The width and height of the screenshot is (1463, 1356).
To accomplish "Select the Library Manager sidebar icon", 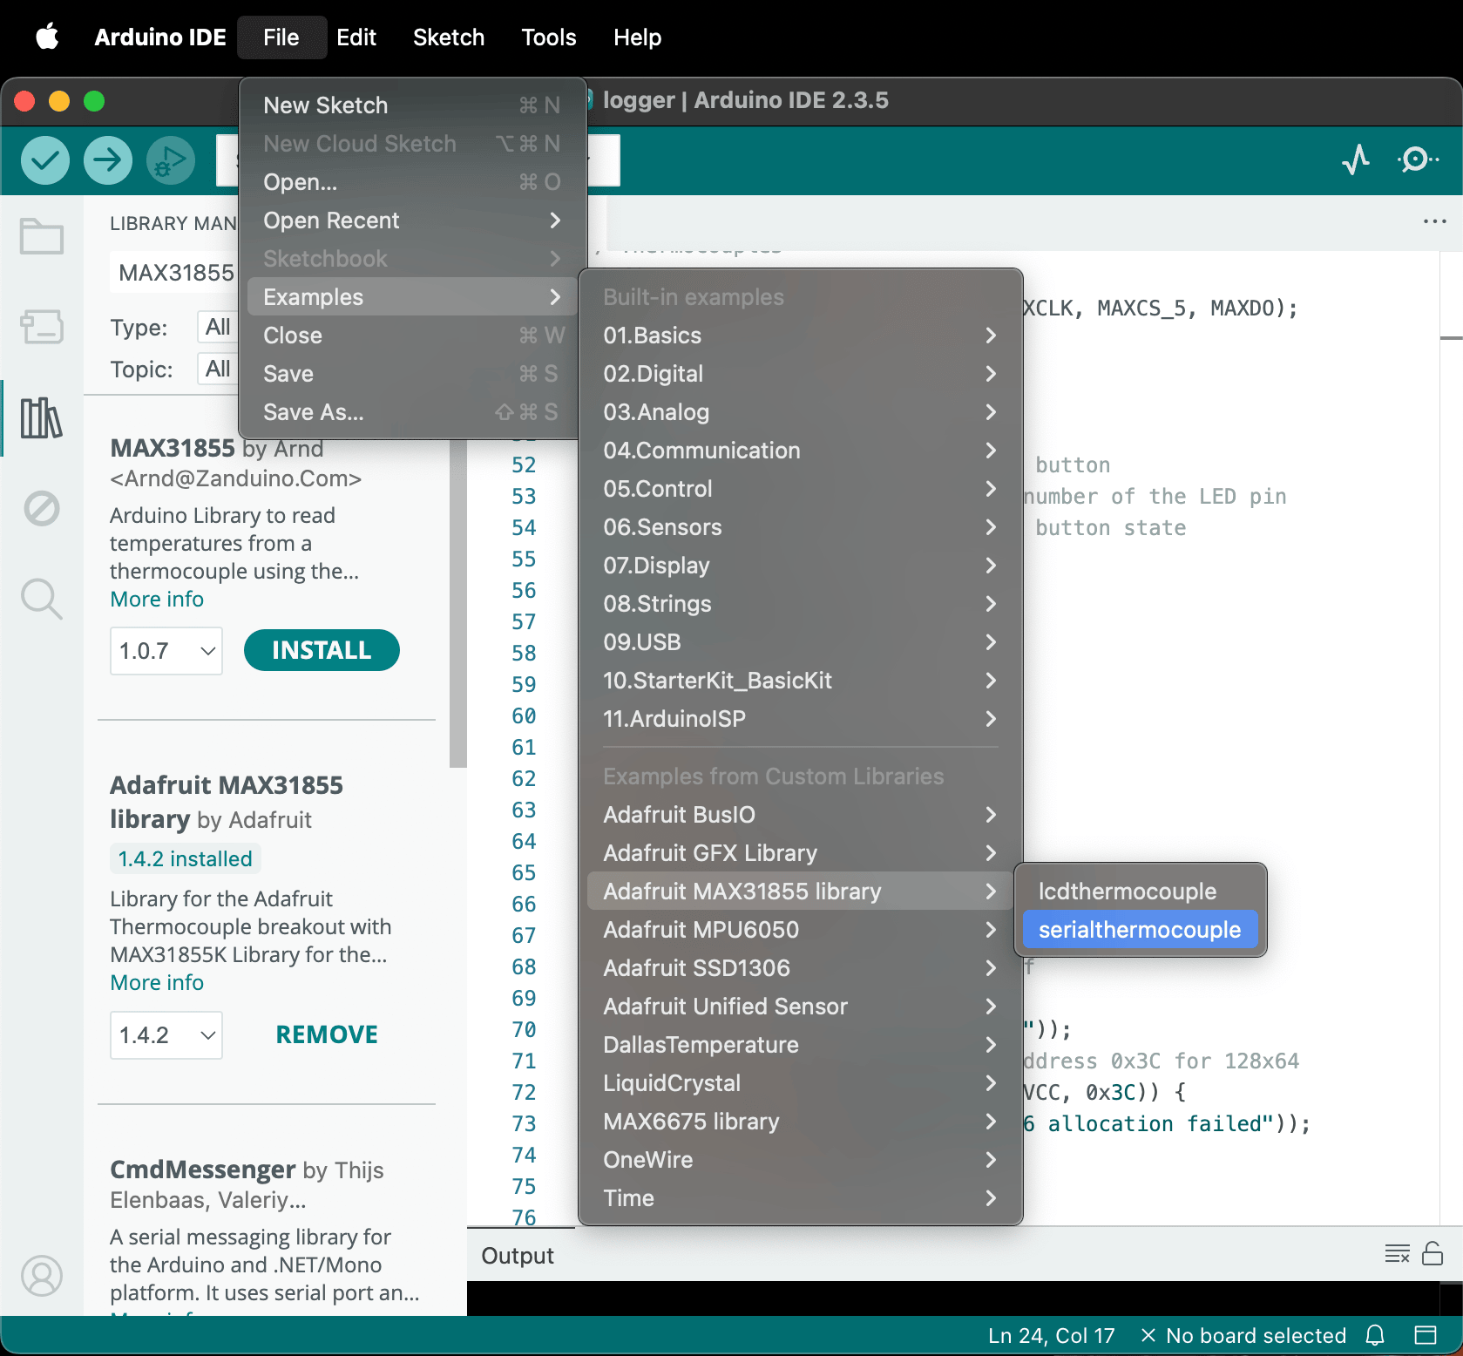I will [x=41, y=418].
